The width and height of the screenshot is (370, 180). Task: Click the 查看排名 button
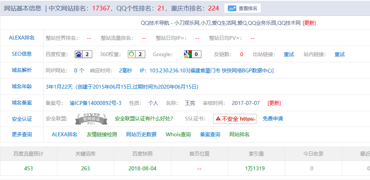[243, 8]
